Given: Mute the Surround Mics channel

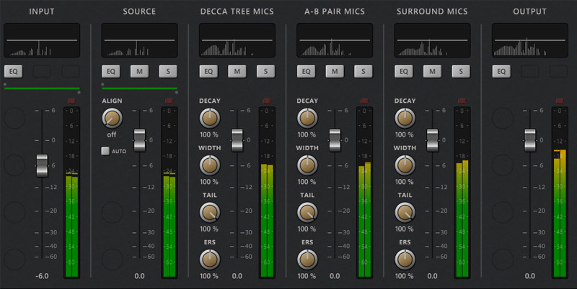Looking at the screenshot, I should (x=433, y=71).
